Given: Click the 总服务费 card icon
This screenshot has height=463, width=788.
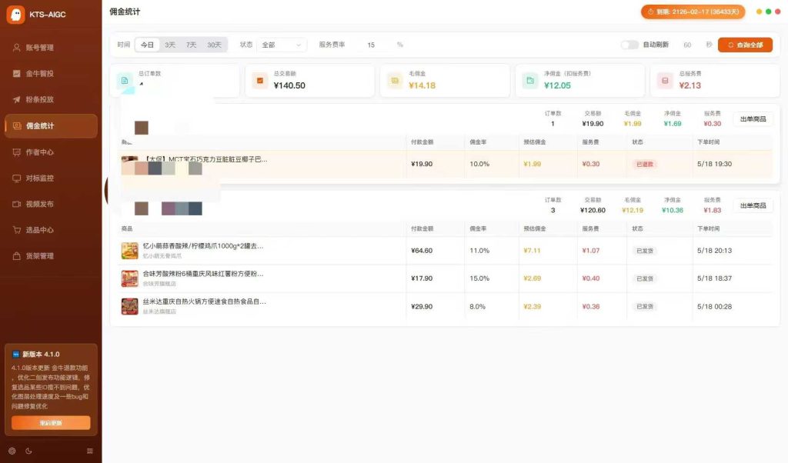Looking at the screenshot, I should point(665,80).
